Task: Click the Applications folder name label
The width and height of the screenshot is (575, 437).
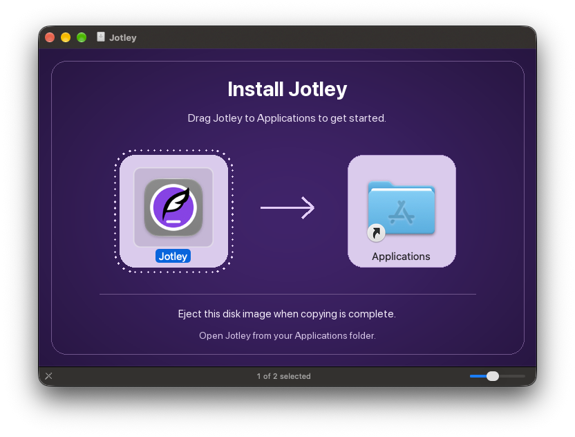Action: pyautogui.click(x=401, y=256)
